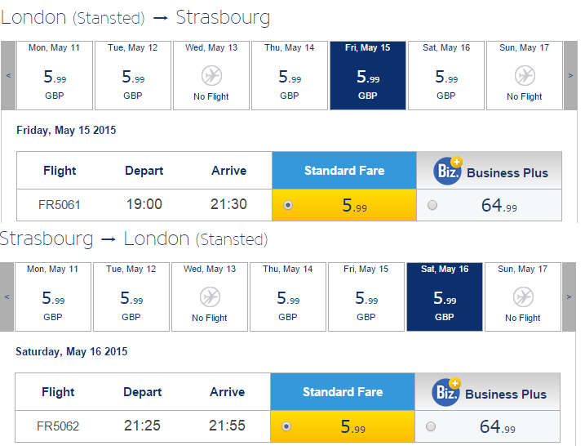This screenshot has height=446, width=585.
Task: Switch return date to Fri, May 15
Action: (x=366, y=297)
